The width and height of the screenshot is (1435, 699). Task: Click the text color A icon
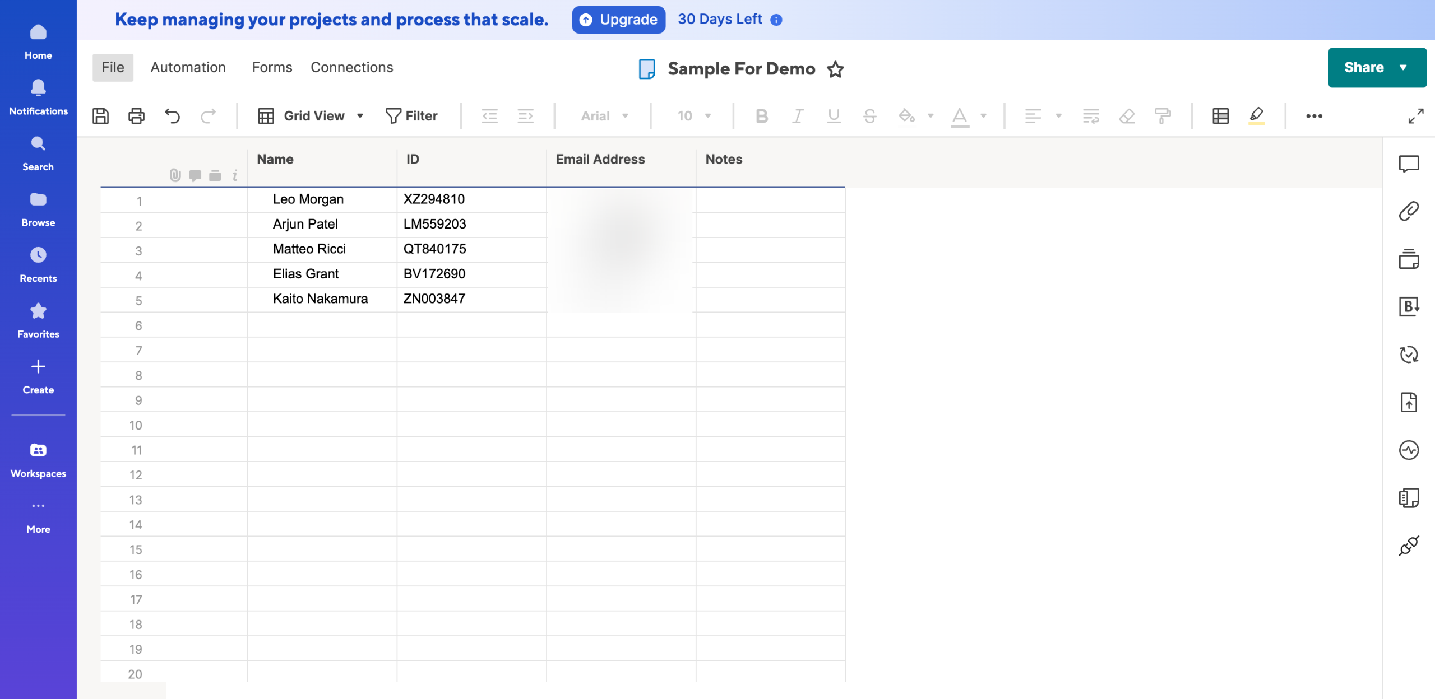960,116
